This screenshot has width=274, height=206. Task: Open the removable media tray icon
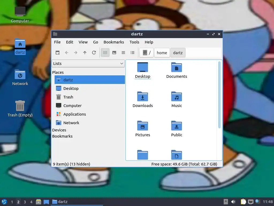(x=226, y=202)
